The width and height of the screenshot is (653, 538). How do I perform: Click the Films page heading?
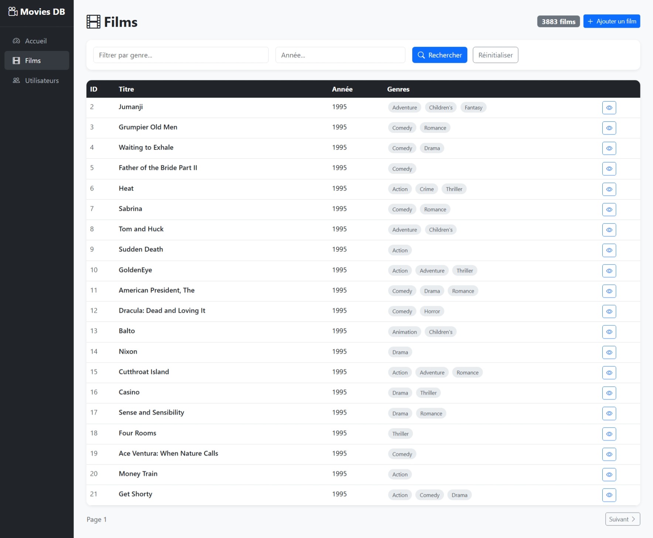click(121, 22)
